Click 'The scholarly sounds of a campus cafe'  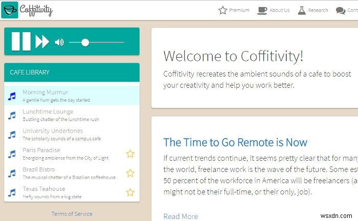coord(62,139)
